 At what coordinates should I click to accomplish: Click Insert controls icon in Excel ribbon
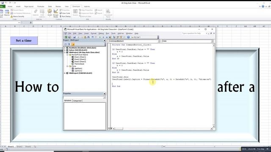(x=50, y=13)
